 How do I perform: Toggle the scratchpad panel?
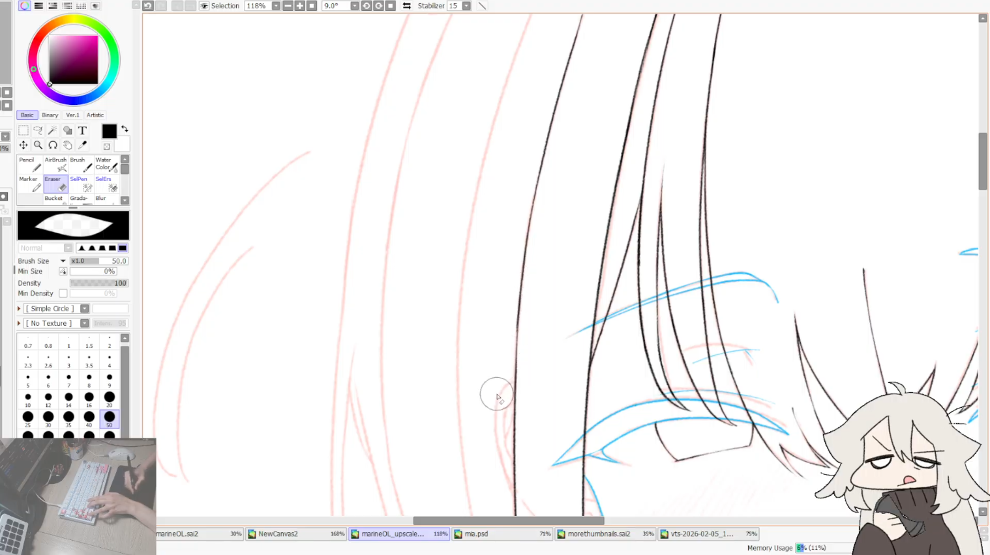tap(96, 6)
